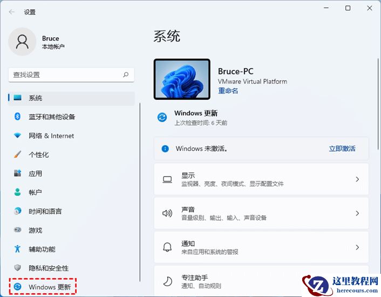The image size is (381, 297).
Task: Click the Windows 未激活 message text
Action: [202, 148]
